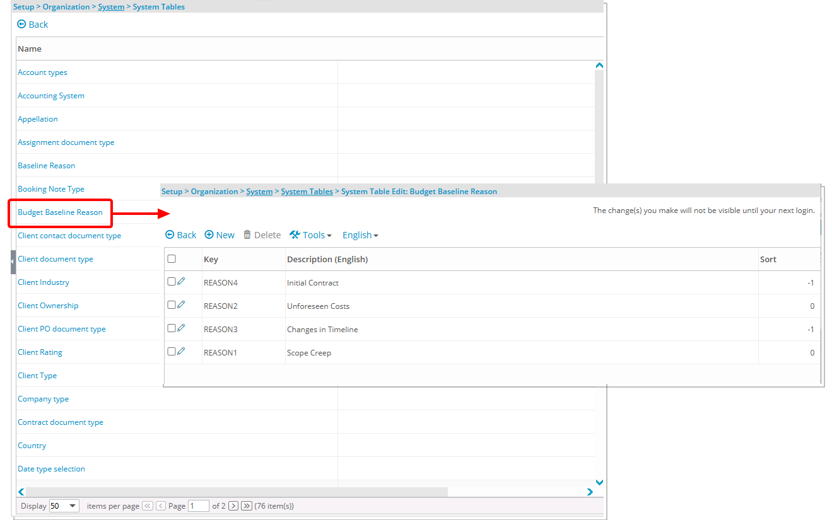Click left arrow of horizontal scrollbar
The height and width of the screenshot is (520, 832).
[21, 492]
